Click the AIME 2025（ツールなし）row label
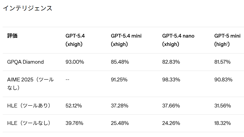 (30, 84)
